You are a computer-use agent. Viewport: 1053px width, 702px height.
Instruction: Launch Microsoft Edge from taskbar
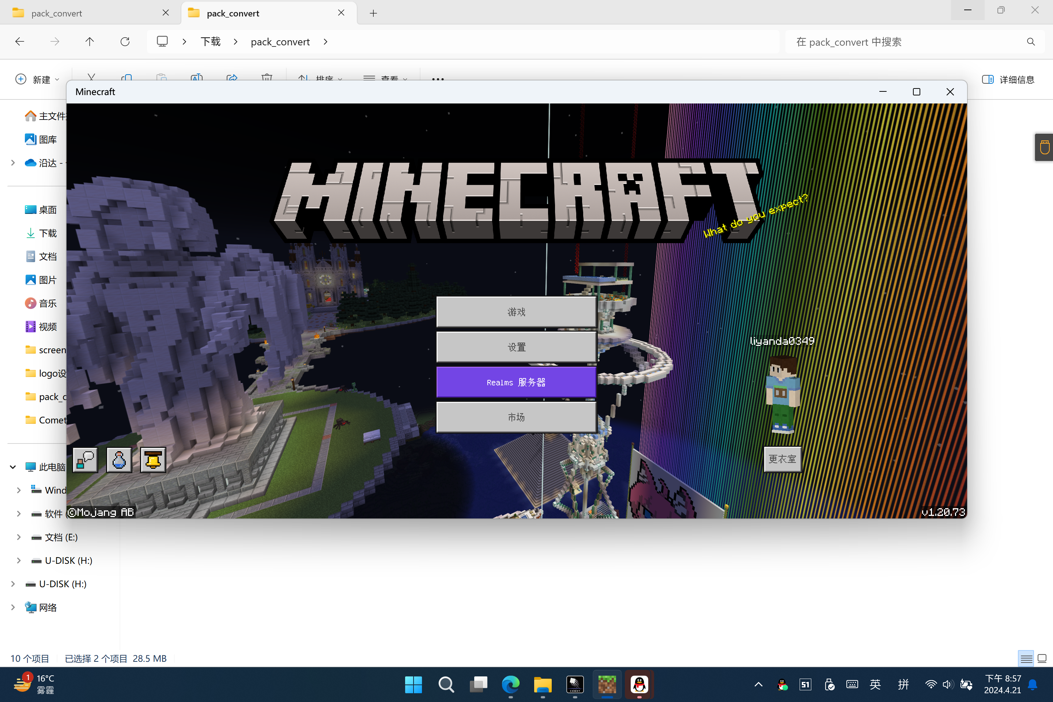click(x=510, y=684)
